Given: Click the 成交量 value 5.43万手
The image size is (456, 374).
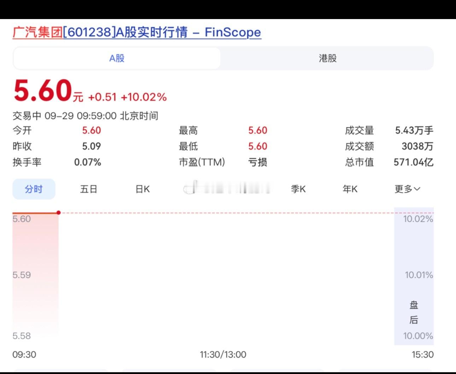Looking at the screenshot, I should (x=414, y=130).
